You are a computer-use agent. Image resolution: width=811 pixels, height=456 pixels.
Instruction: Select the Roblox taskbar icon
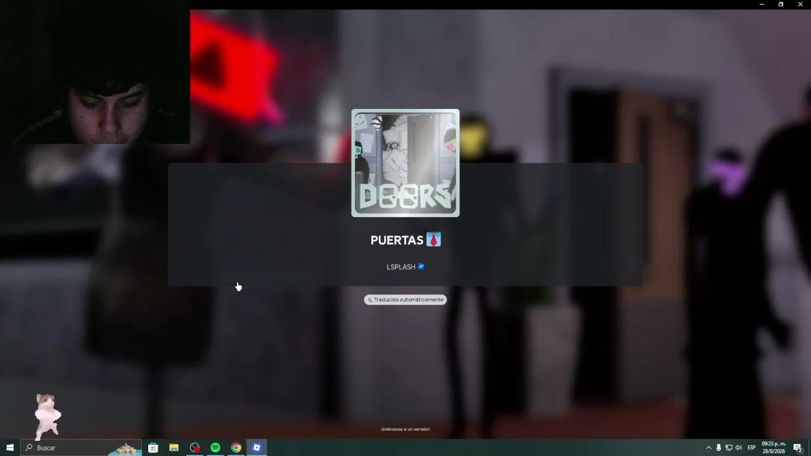pos(257,448)
